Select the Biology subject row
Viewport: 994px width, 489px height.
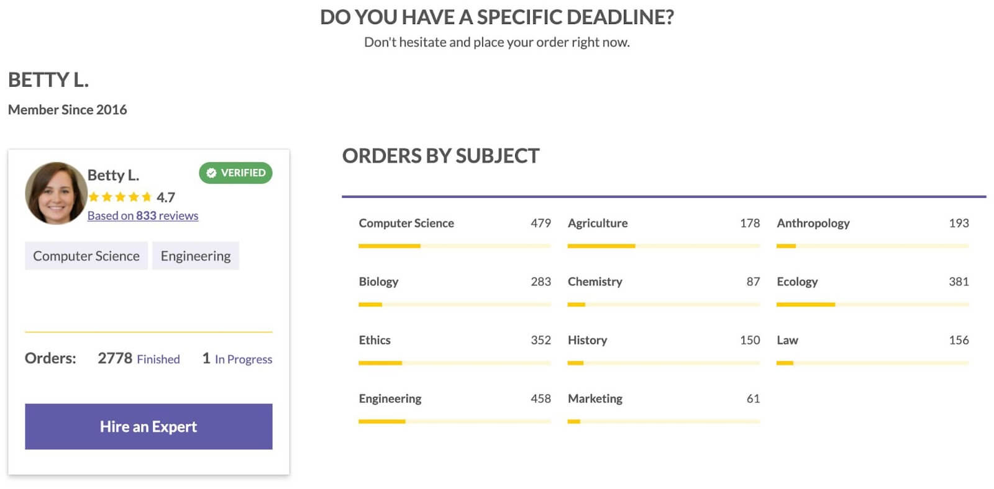click(x=455, y=290)
